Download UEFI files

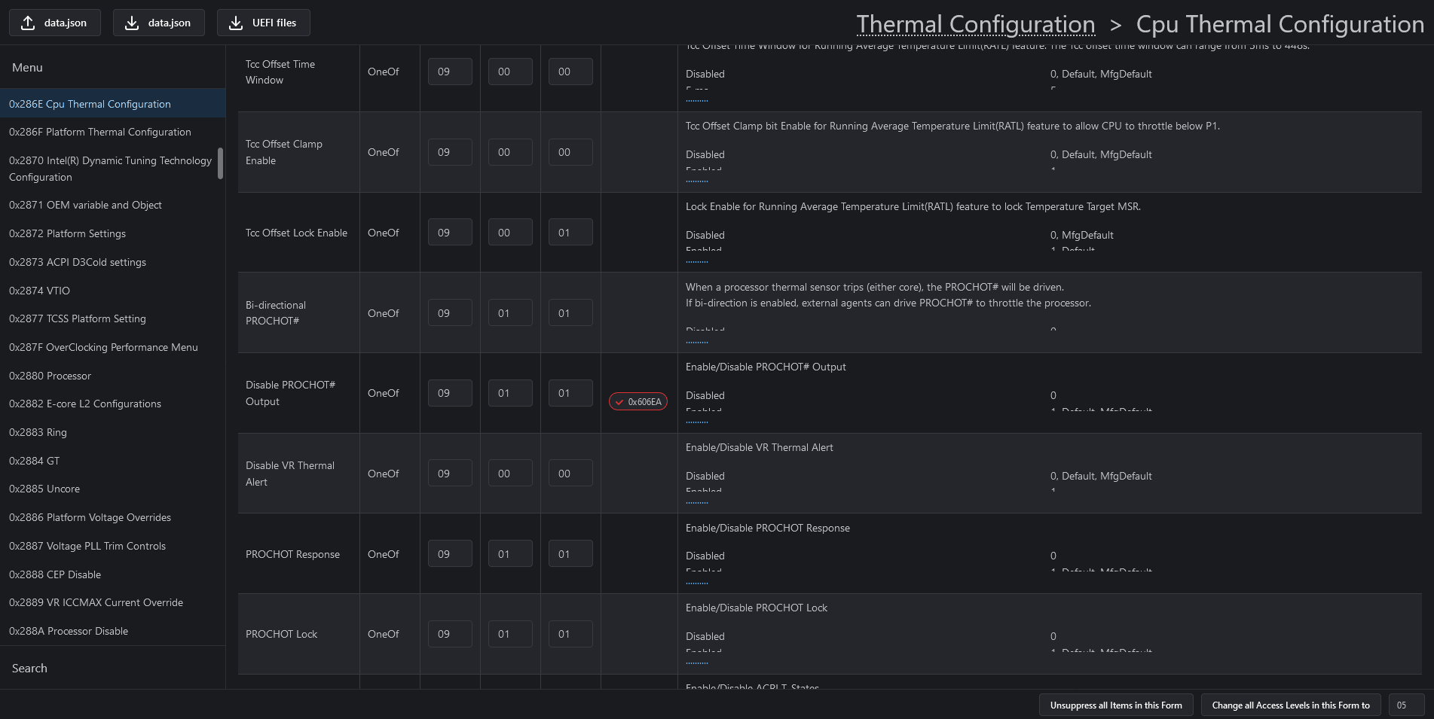[263, 23]
